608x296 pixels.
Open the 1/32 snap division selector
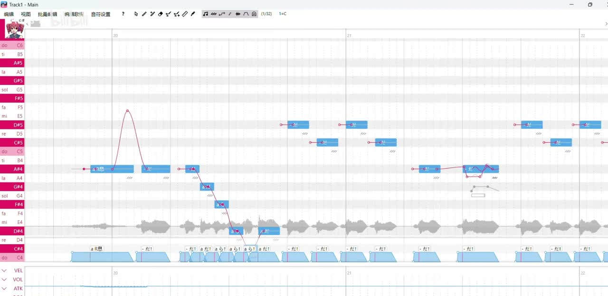[x=266, y=14]
